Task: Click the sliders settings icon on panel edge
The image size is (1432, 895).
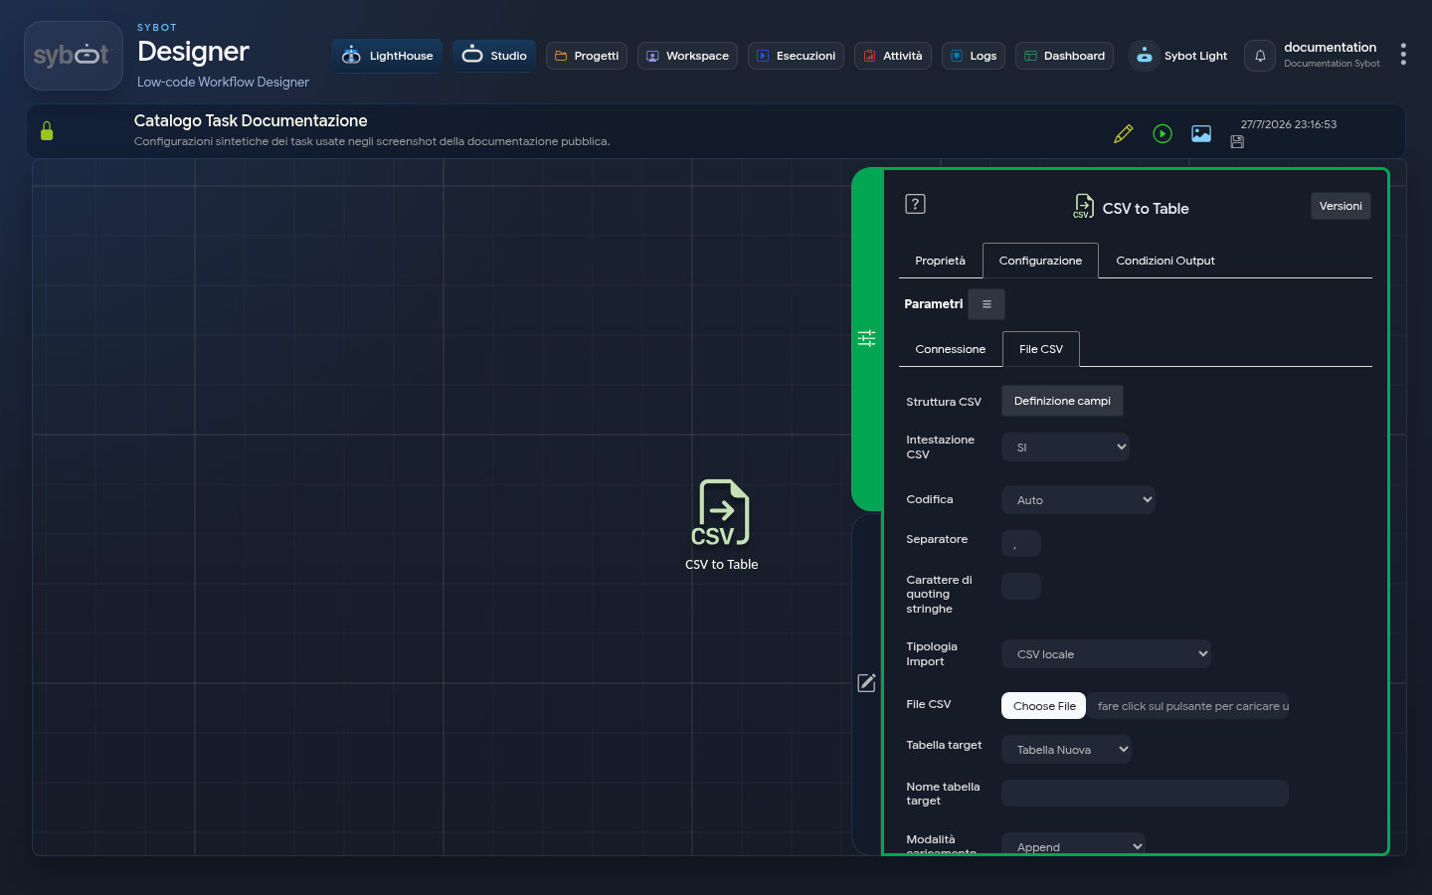Action: pyautogui.click(x=867, y=338)
